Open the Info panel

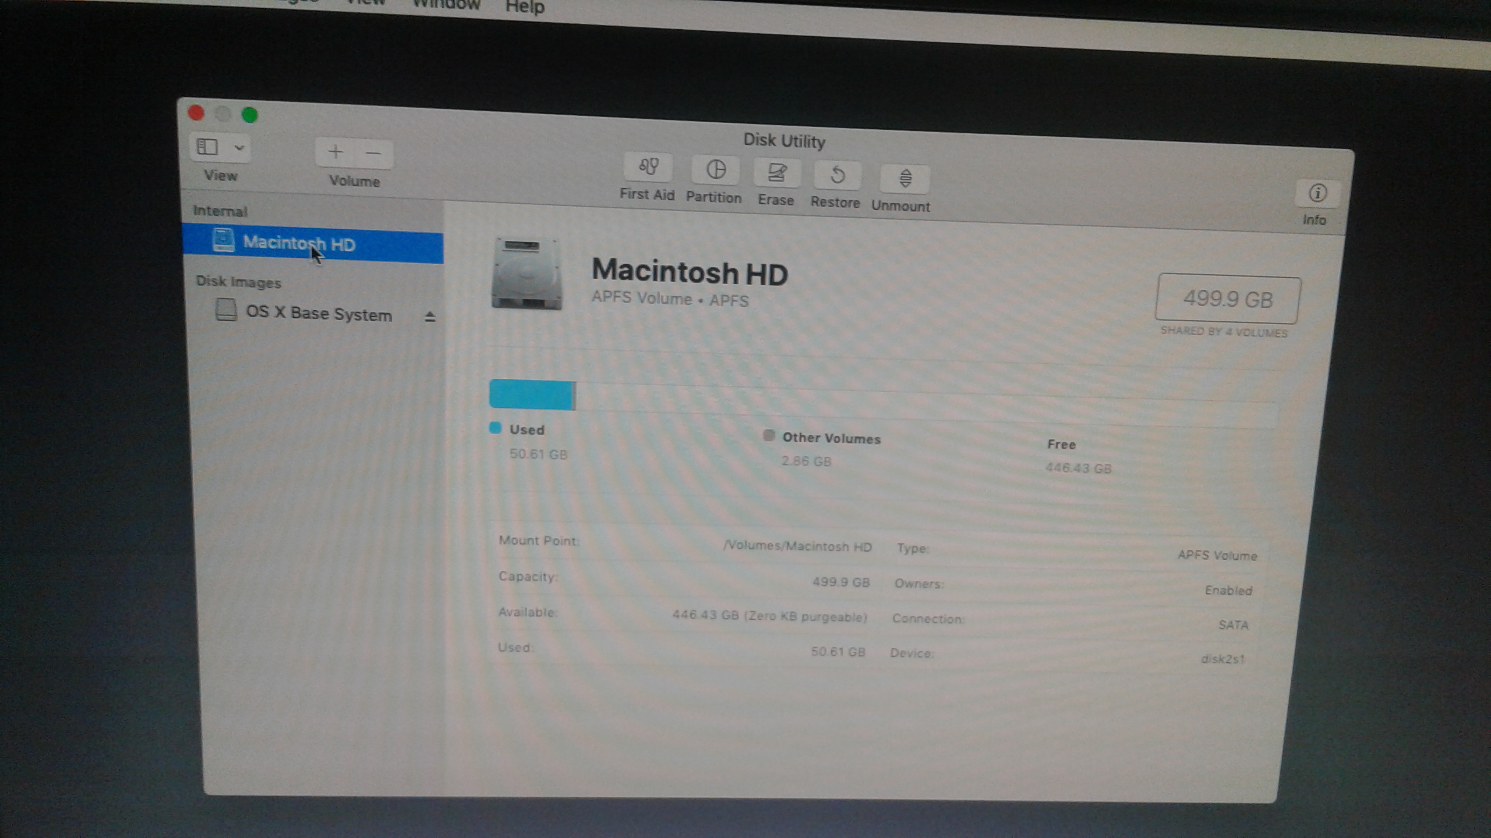point(1317,193)
